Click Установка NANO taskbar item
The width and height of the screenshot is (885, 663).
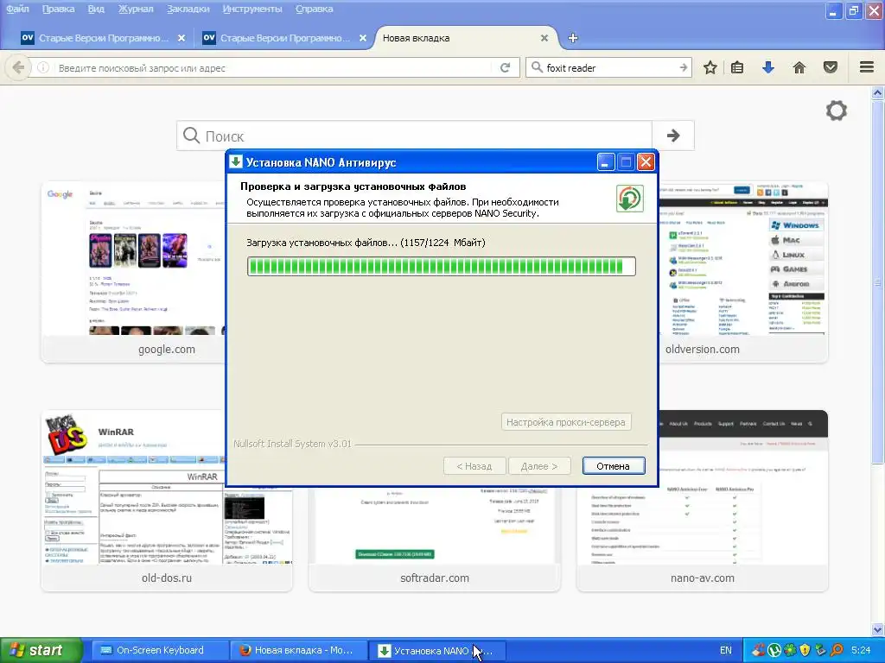tap(437, 650)
